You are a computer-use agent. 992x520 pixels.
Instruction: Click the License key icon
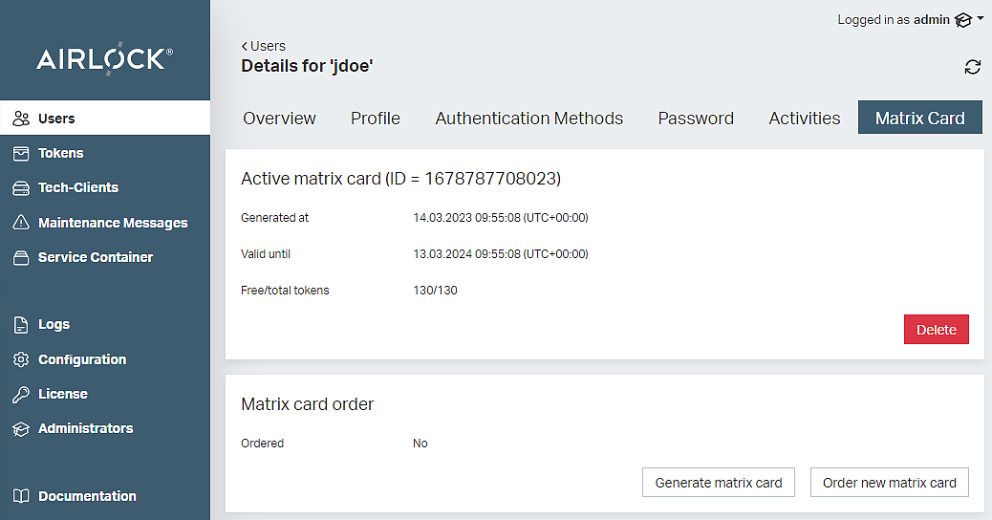(21, 394)
